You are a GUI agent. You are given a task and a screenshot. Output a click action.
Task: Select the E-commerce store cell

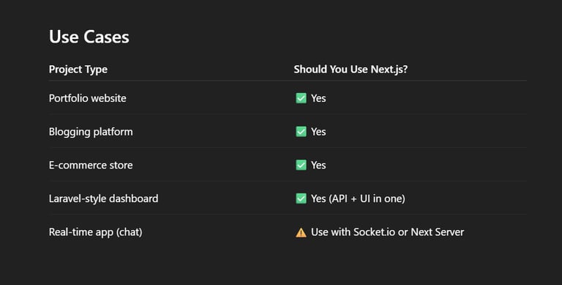click(x=91, y=165)
